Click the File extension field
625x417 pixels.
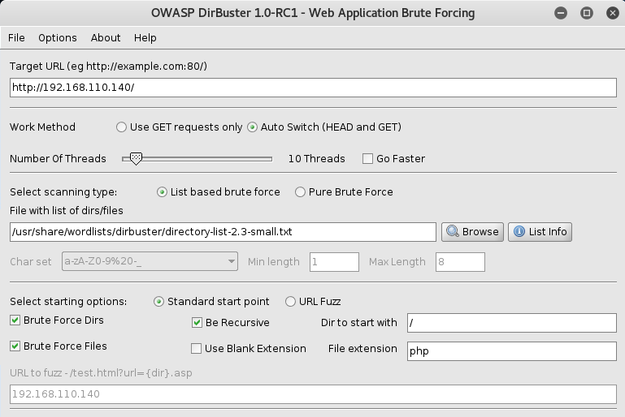512,351
